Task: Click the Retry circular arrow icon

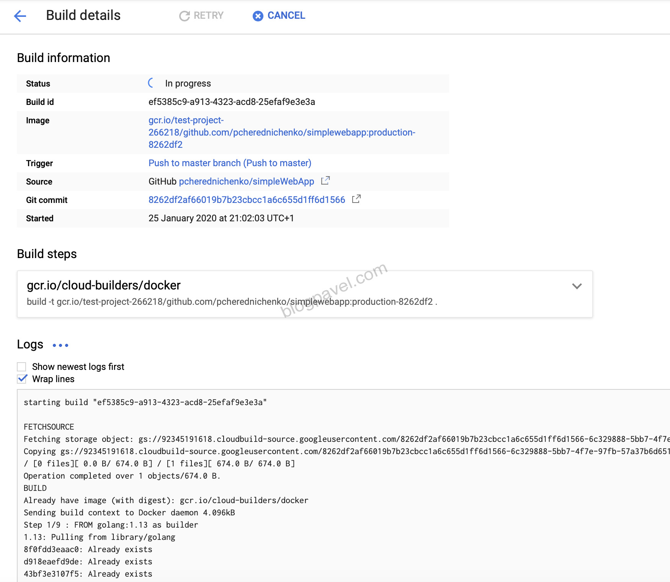Action: click(185, 16)
